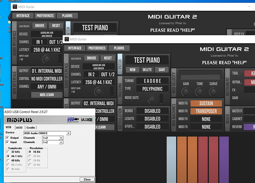255x183 pixels.
Task: Select 44.1 kHz samplerate
Action: pos(8,156)
